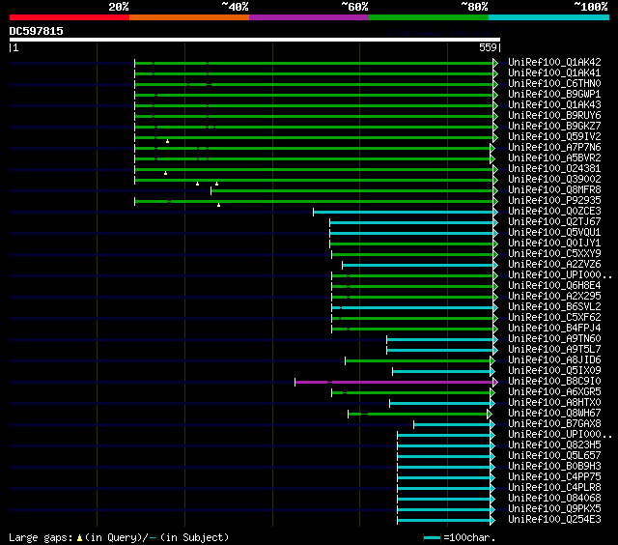Select the UniRef100_O24381 label
The height and width of the screenshot is (545, 618).
[x=554, y=169]
